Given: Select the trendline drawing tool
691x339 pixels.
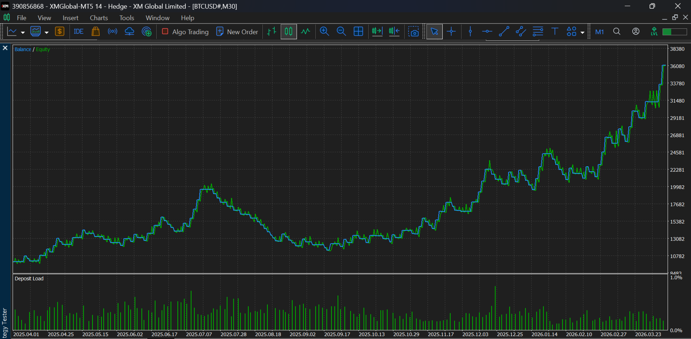Looking at the screenshot, I should click(504, 32).
